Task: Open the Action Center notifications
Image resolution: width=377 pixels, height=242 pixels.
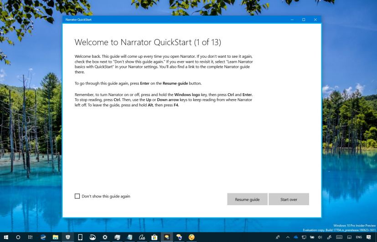Action: point(369,237)
